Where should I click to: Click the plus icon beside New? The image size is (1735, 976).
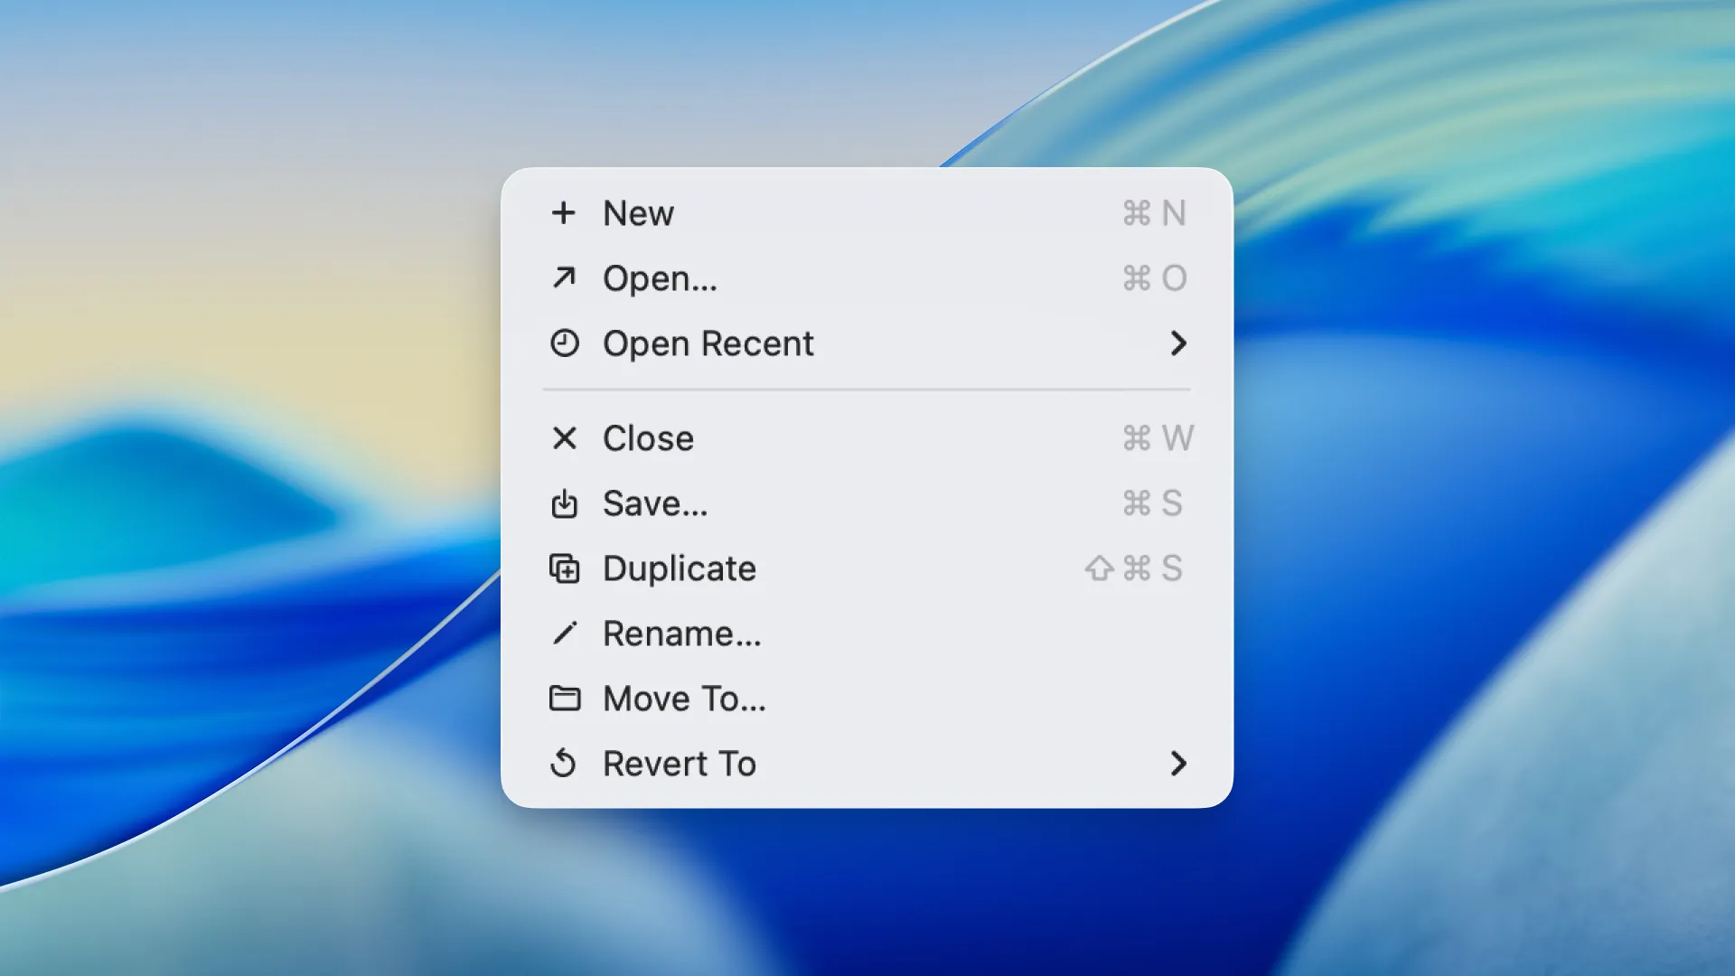coord(564,213)
